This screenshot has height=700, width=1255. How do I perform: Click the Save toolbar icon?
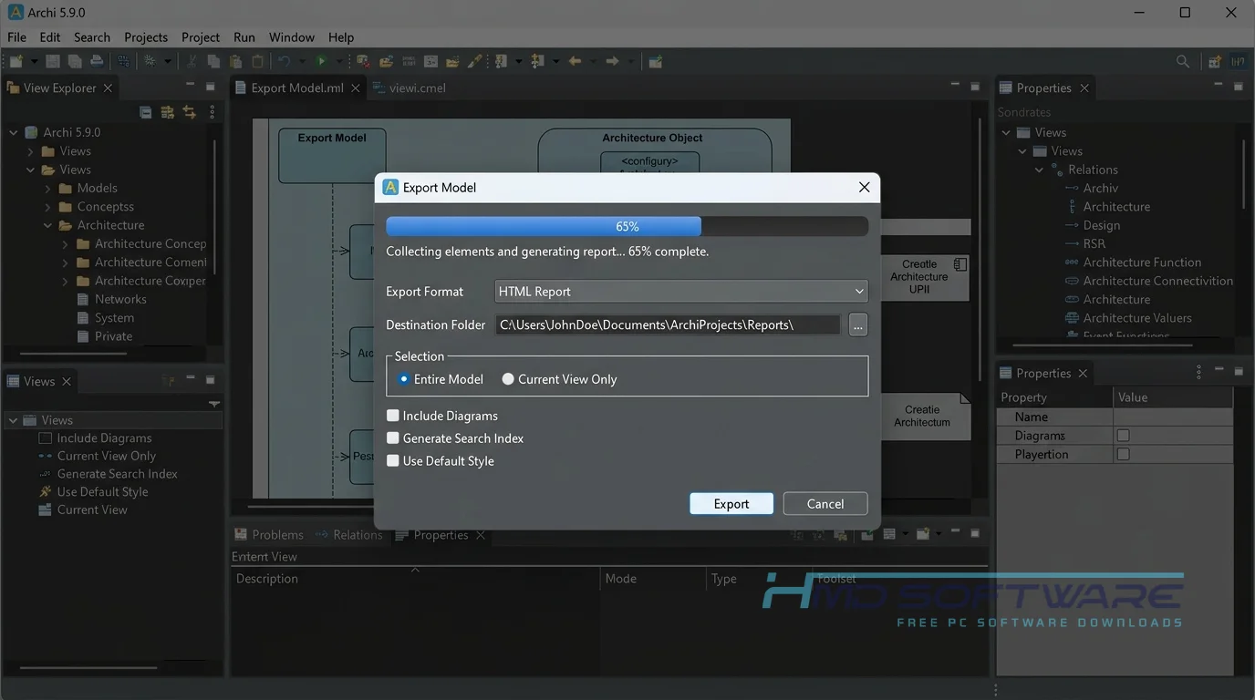[53, 61]
